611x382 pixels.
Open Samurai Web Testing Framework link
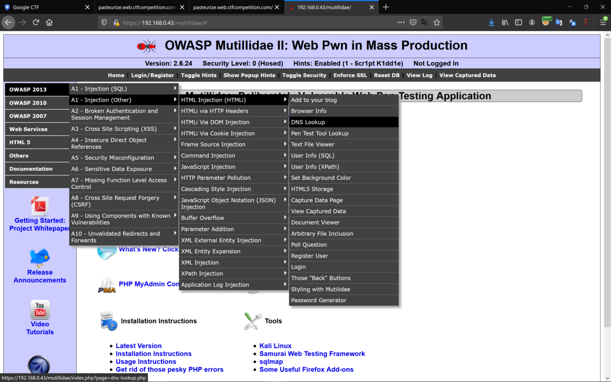[312, 354]
